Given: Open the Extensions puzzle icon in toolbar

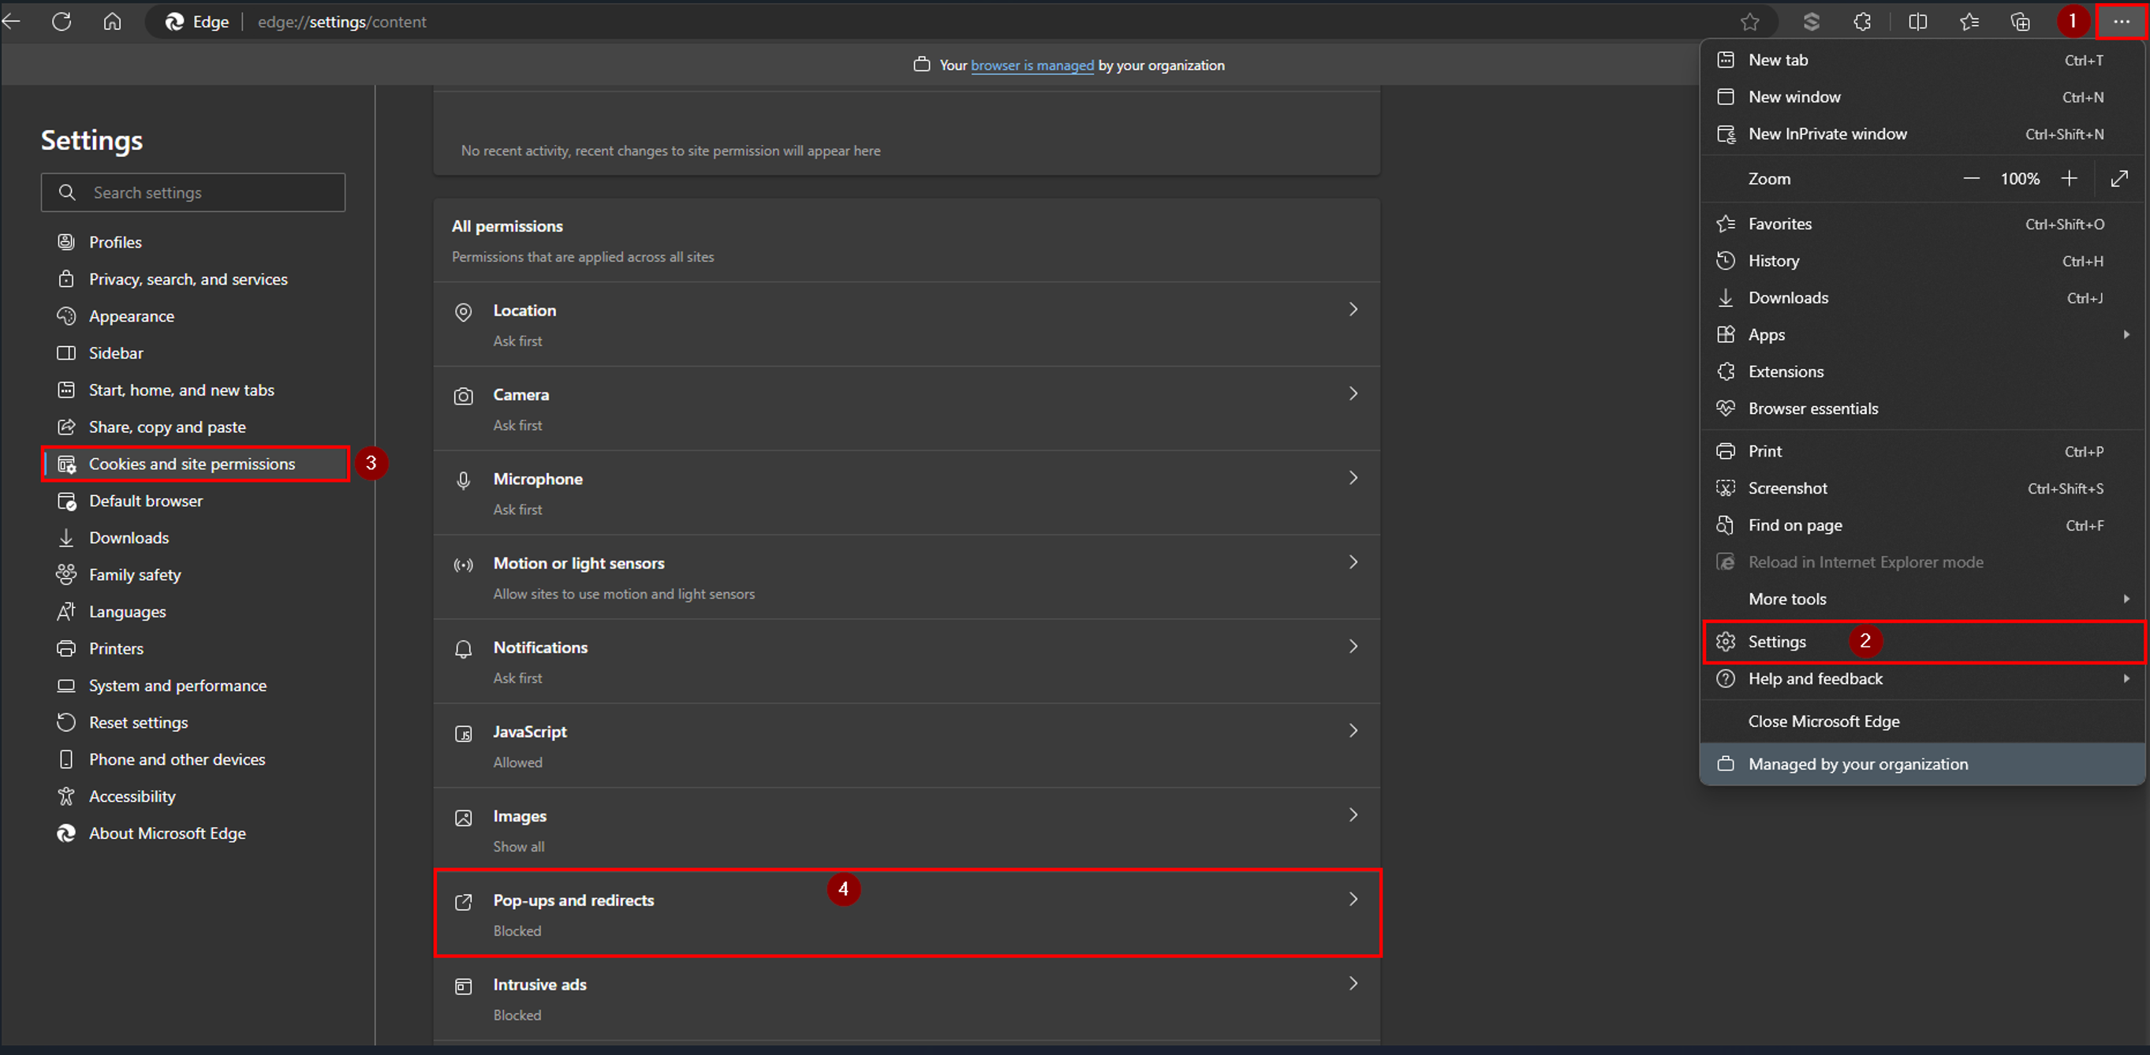Looking at the screenshot, I should (1862, 22).
